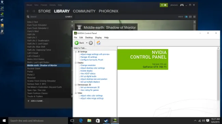Image resolution: width=222 pixels, height=124 pixels.
Task: Collapse the 3D Settings tree node
Action: (76, 52)
